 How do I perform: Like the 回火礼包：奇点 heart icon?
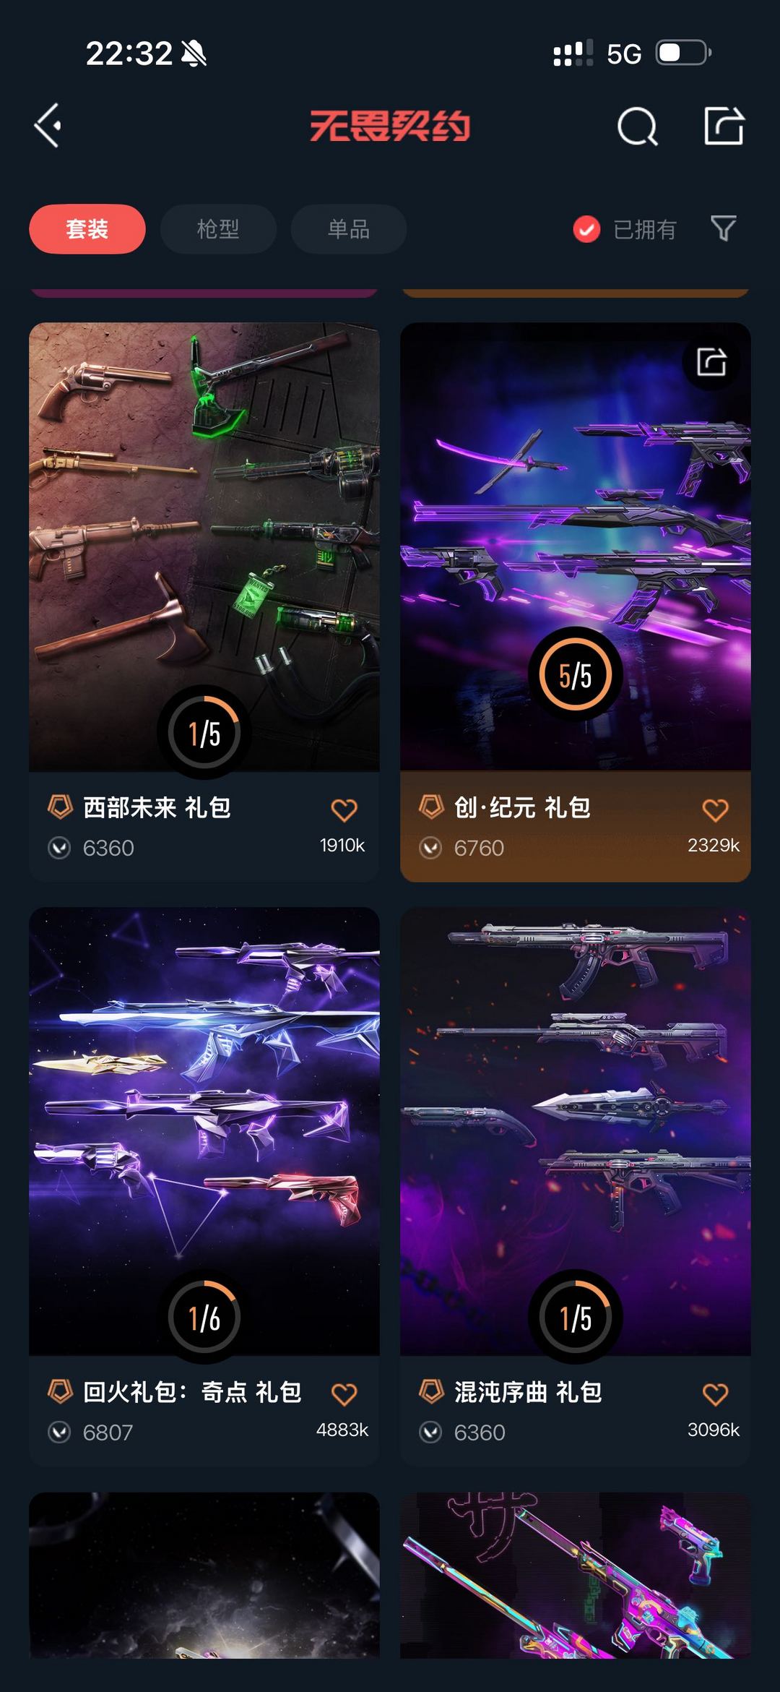(344, 1394)
